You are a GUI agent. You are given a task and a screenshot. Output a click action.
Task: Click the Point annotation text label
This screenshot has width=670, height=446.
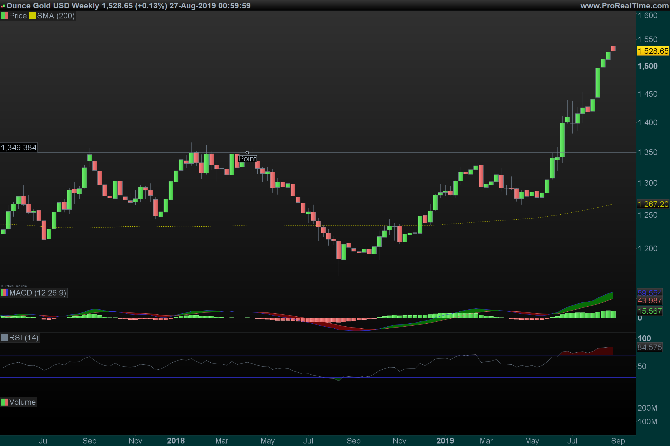pyautogui.click(x=247, y=159)
